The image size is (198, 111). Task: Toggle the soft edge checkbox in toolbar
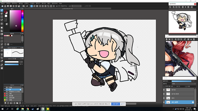83,6
